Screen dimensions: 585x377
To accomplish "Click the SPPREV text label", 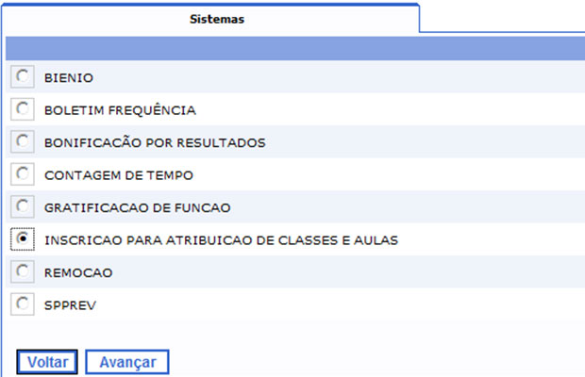I will click(x=70, y=306).
